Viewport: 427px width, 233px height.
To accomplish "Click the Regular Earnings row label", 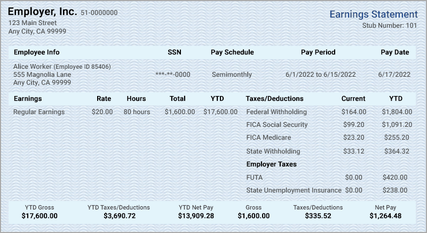I will tap(38, 112).
